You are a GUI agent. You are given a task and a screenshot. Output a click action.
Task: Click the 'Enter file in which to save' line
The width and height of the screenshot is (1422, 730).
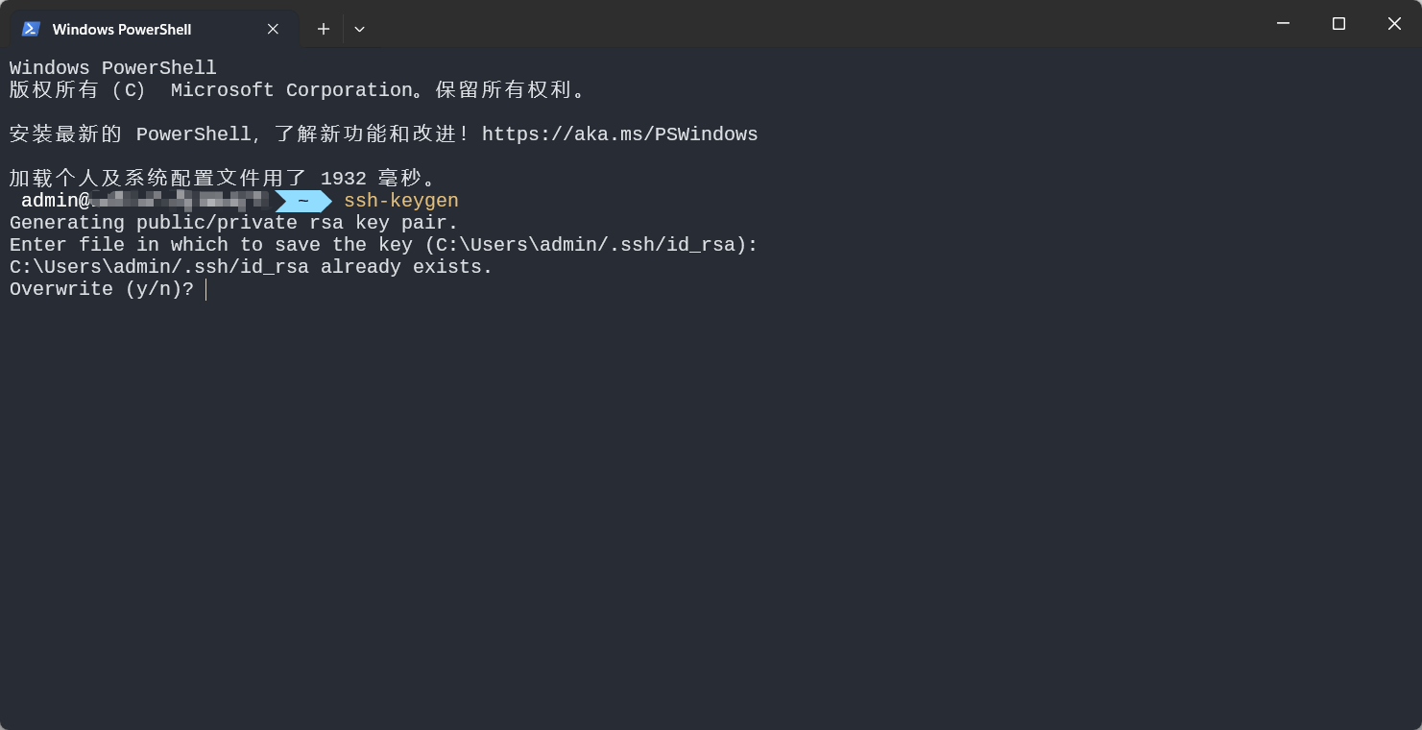click(x=383, y=245)
